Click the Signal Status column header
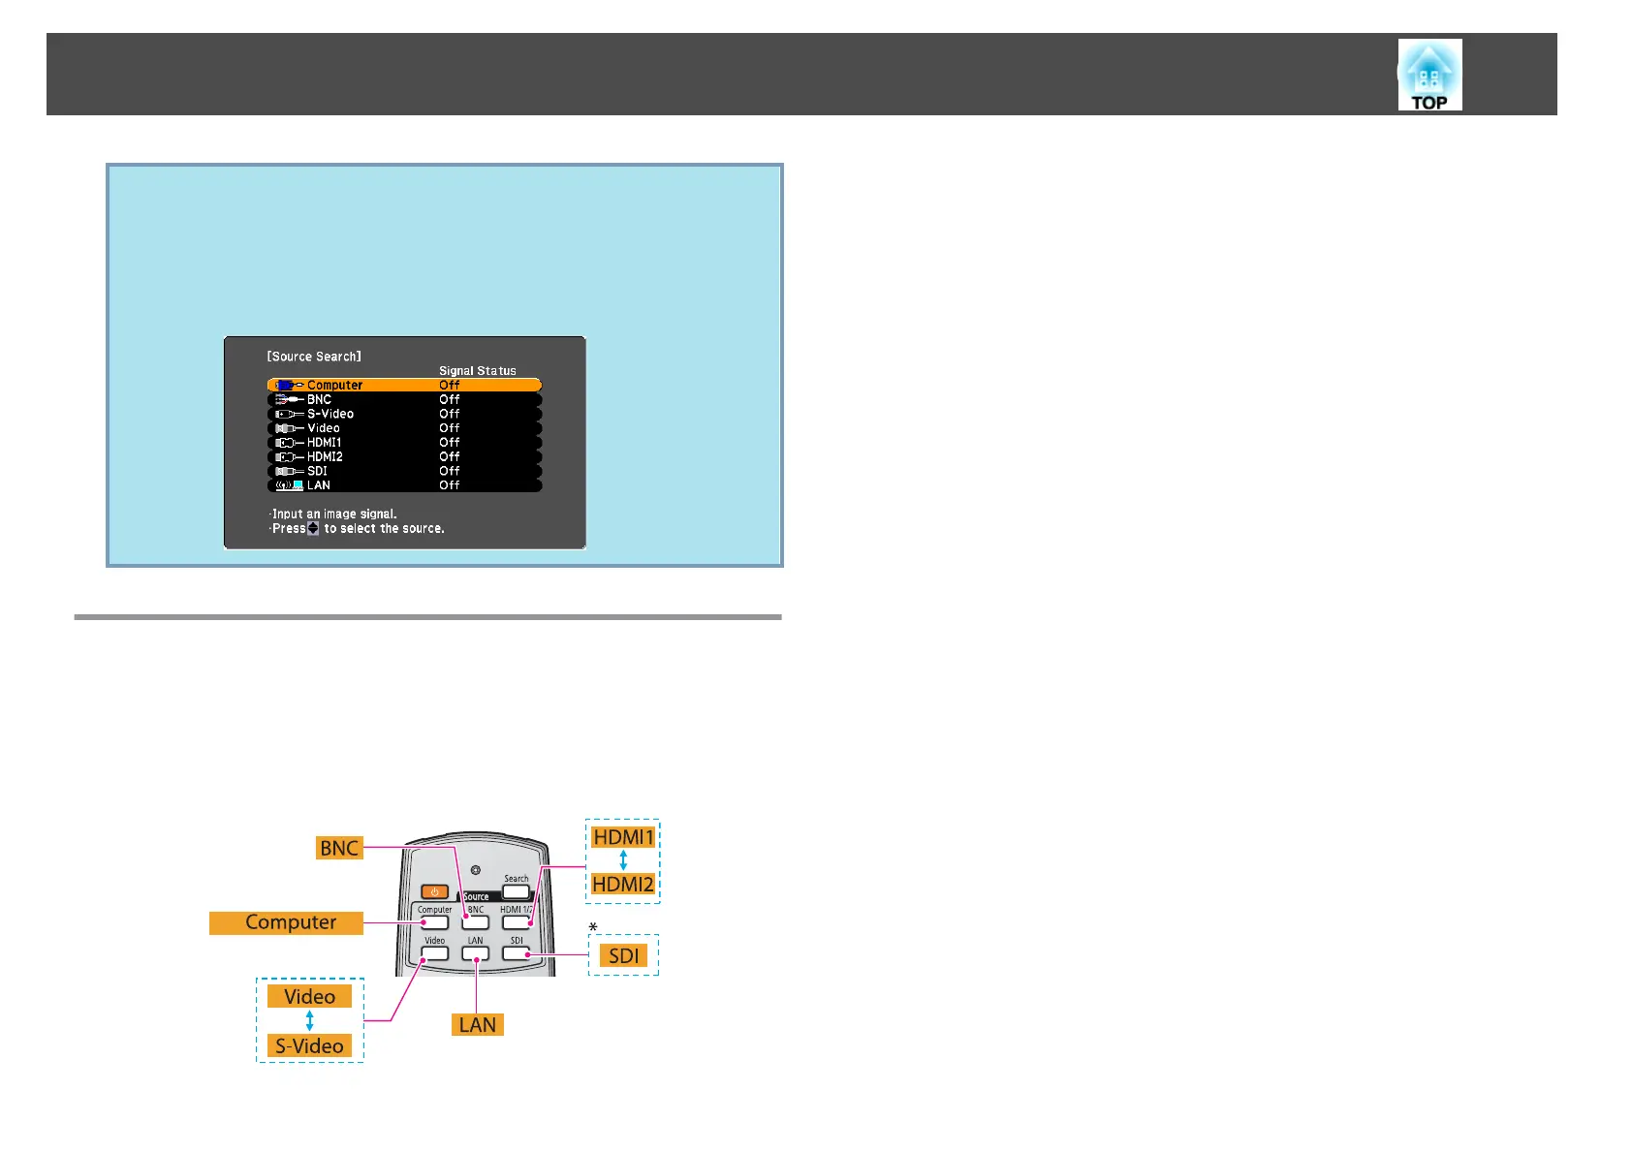Image resolution: width=1632 pixels, height=1153 pixels. tap(478, 370)
